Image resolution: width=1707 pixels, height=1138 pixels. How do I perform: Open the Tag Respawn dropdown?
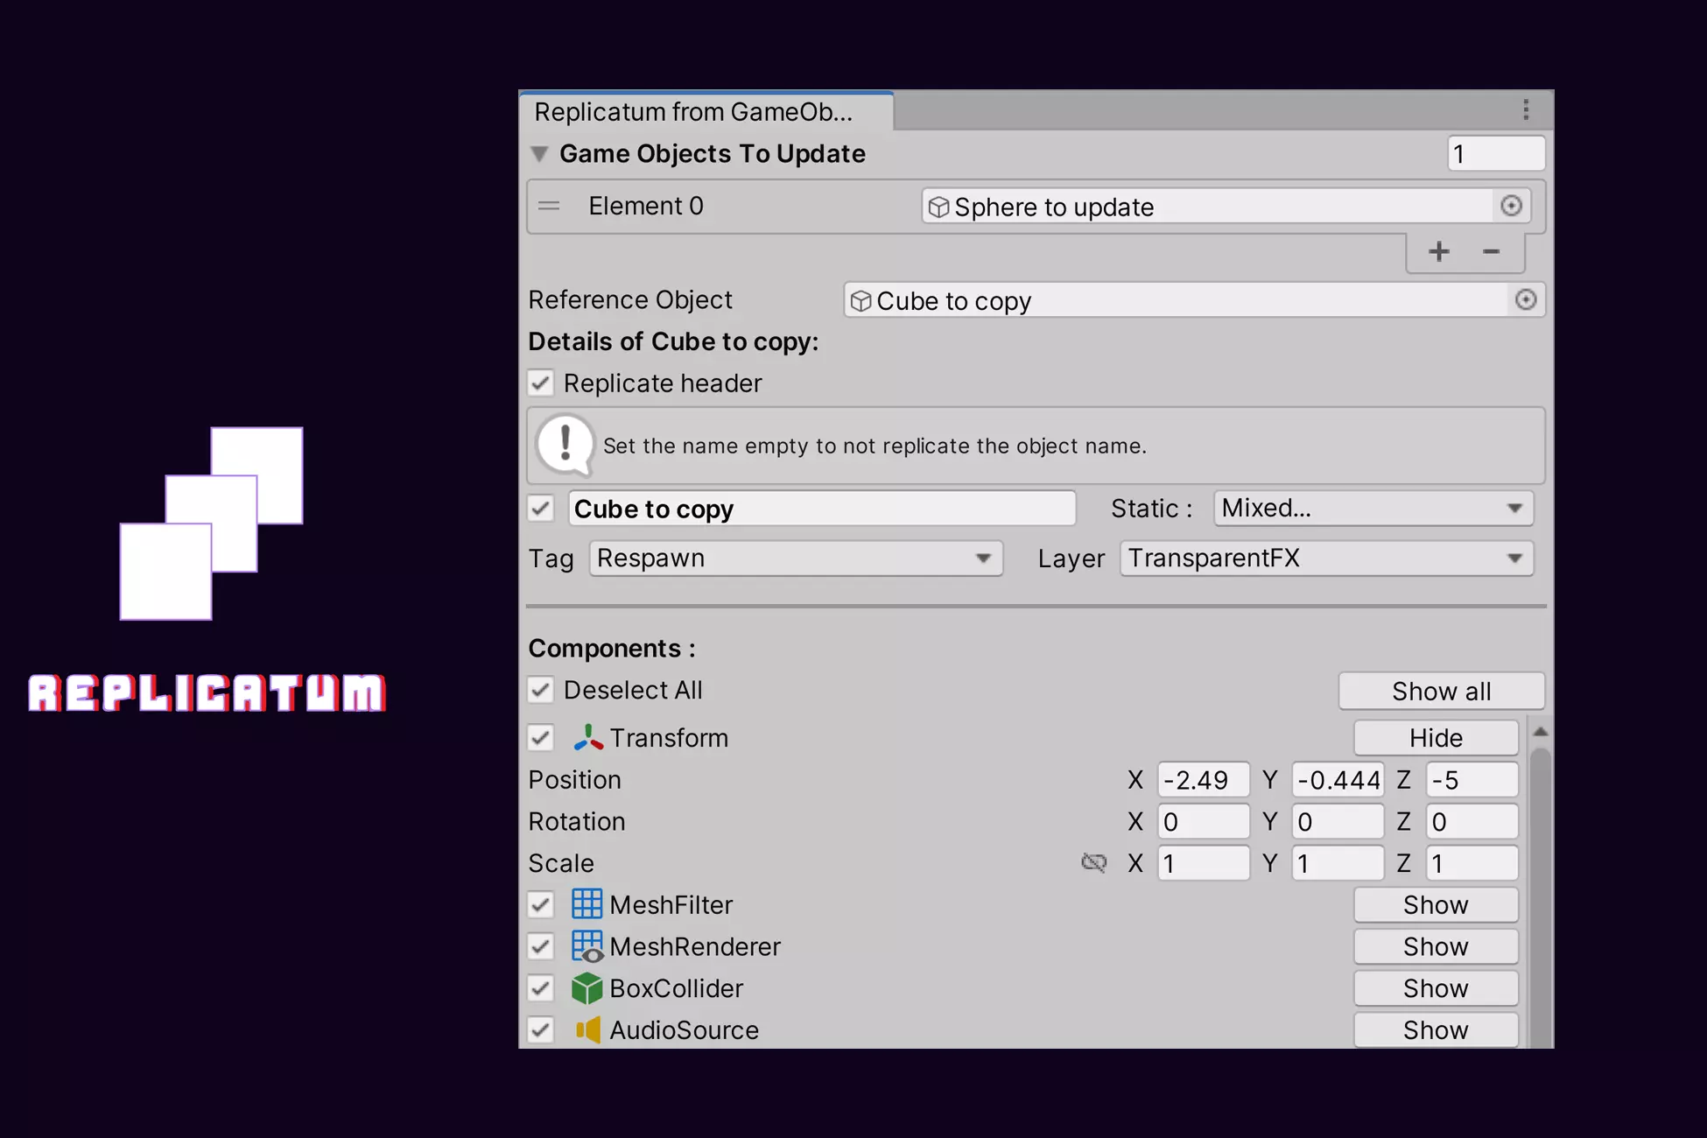[795, 558]
